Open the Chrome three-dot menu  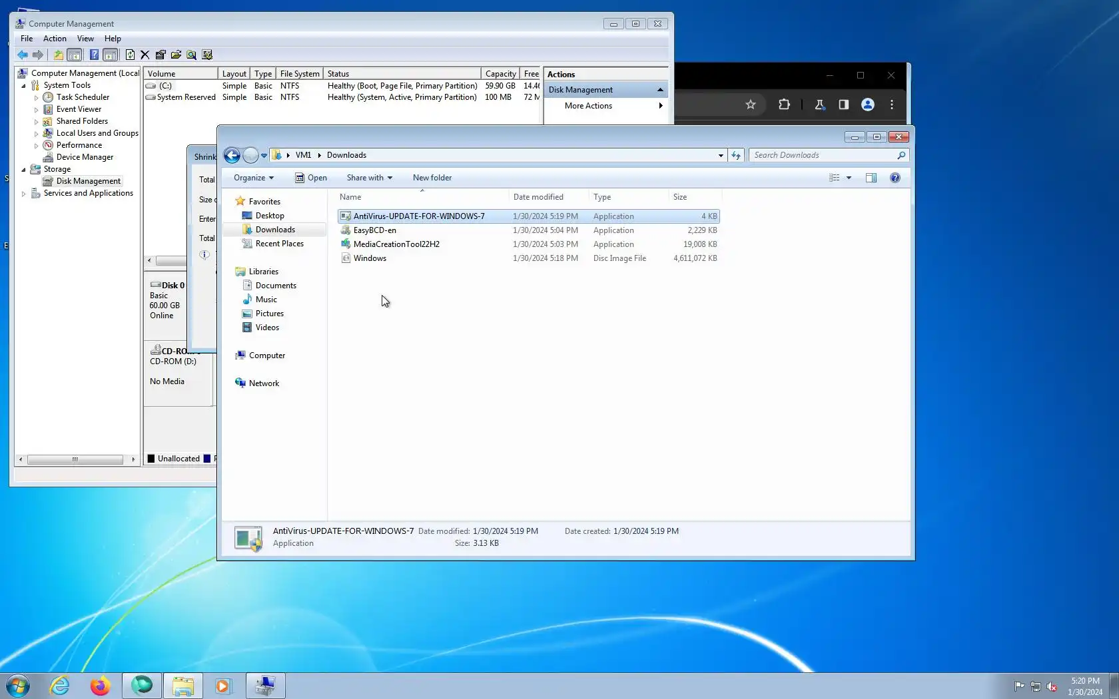[892, 105]
